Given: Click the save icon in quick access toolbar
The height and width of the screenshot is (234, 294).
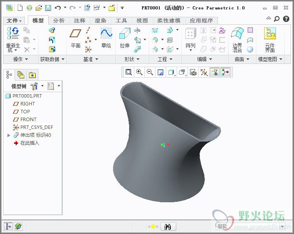Looking at the screenshot, I should (48, 8).
